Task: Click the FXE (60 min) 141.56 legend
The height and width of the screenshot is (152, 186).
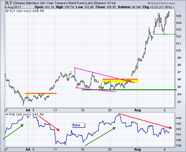Action: [x=26, y=115]
